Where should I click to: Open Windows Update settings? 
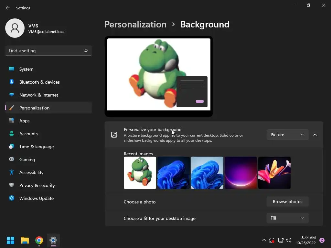[x=48, y=198]
